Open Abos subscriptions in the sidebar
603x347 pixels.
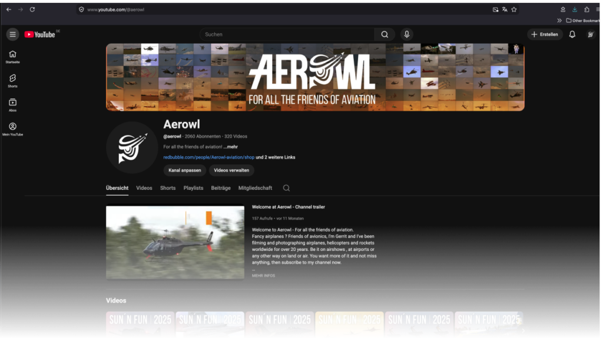pyautogui.click(x=13, y=105)
